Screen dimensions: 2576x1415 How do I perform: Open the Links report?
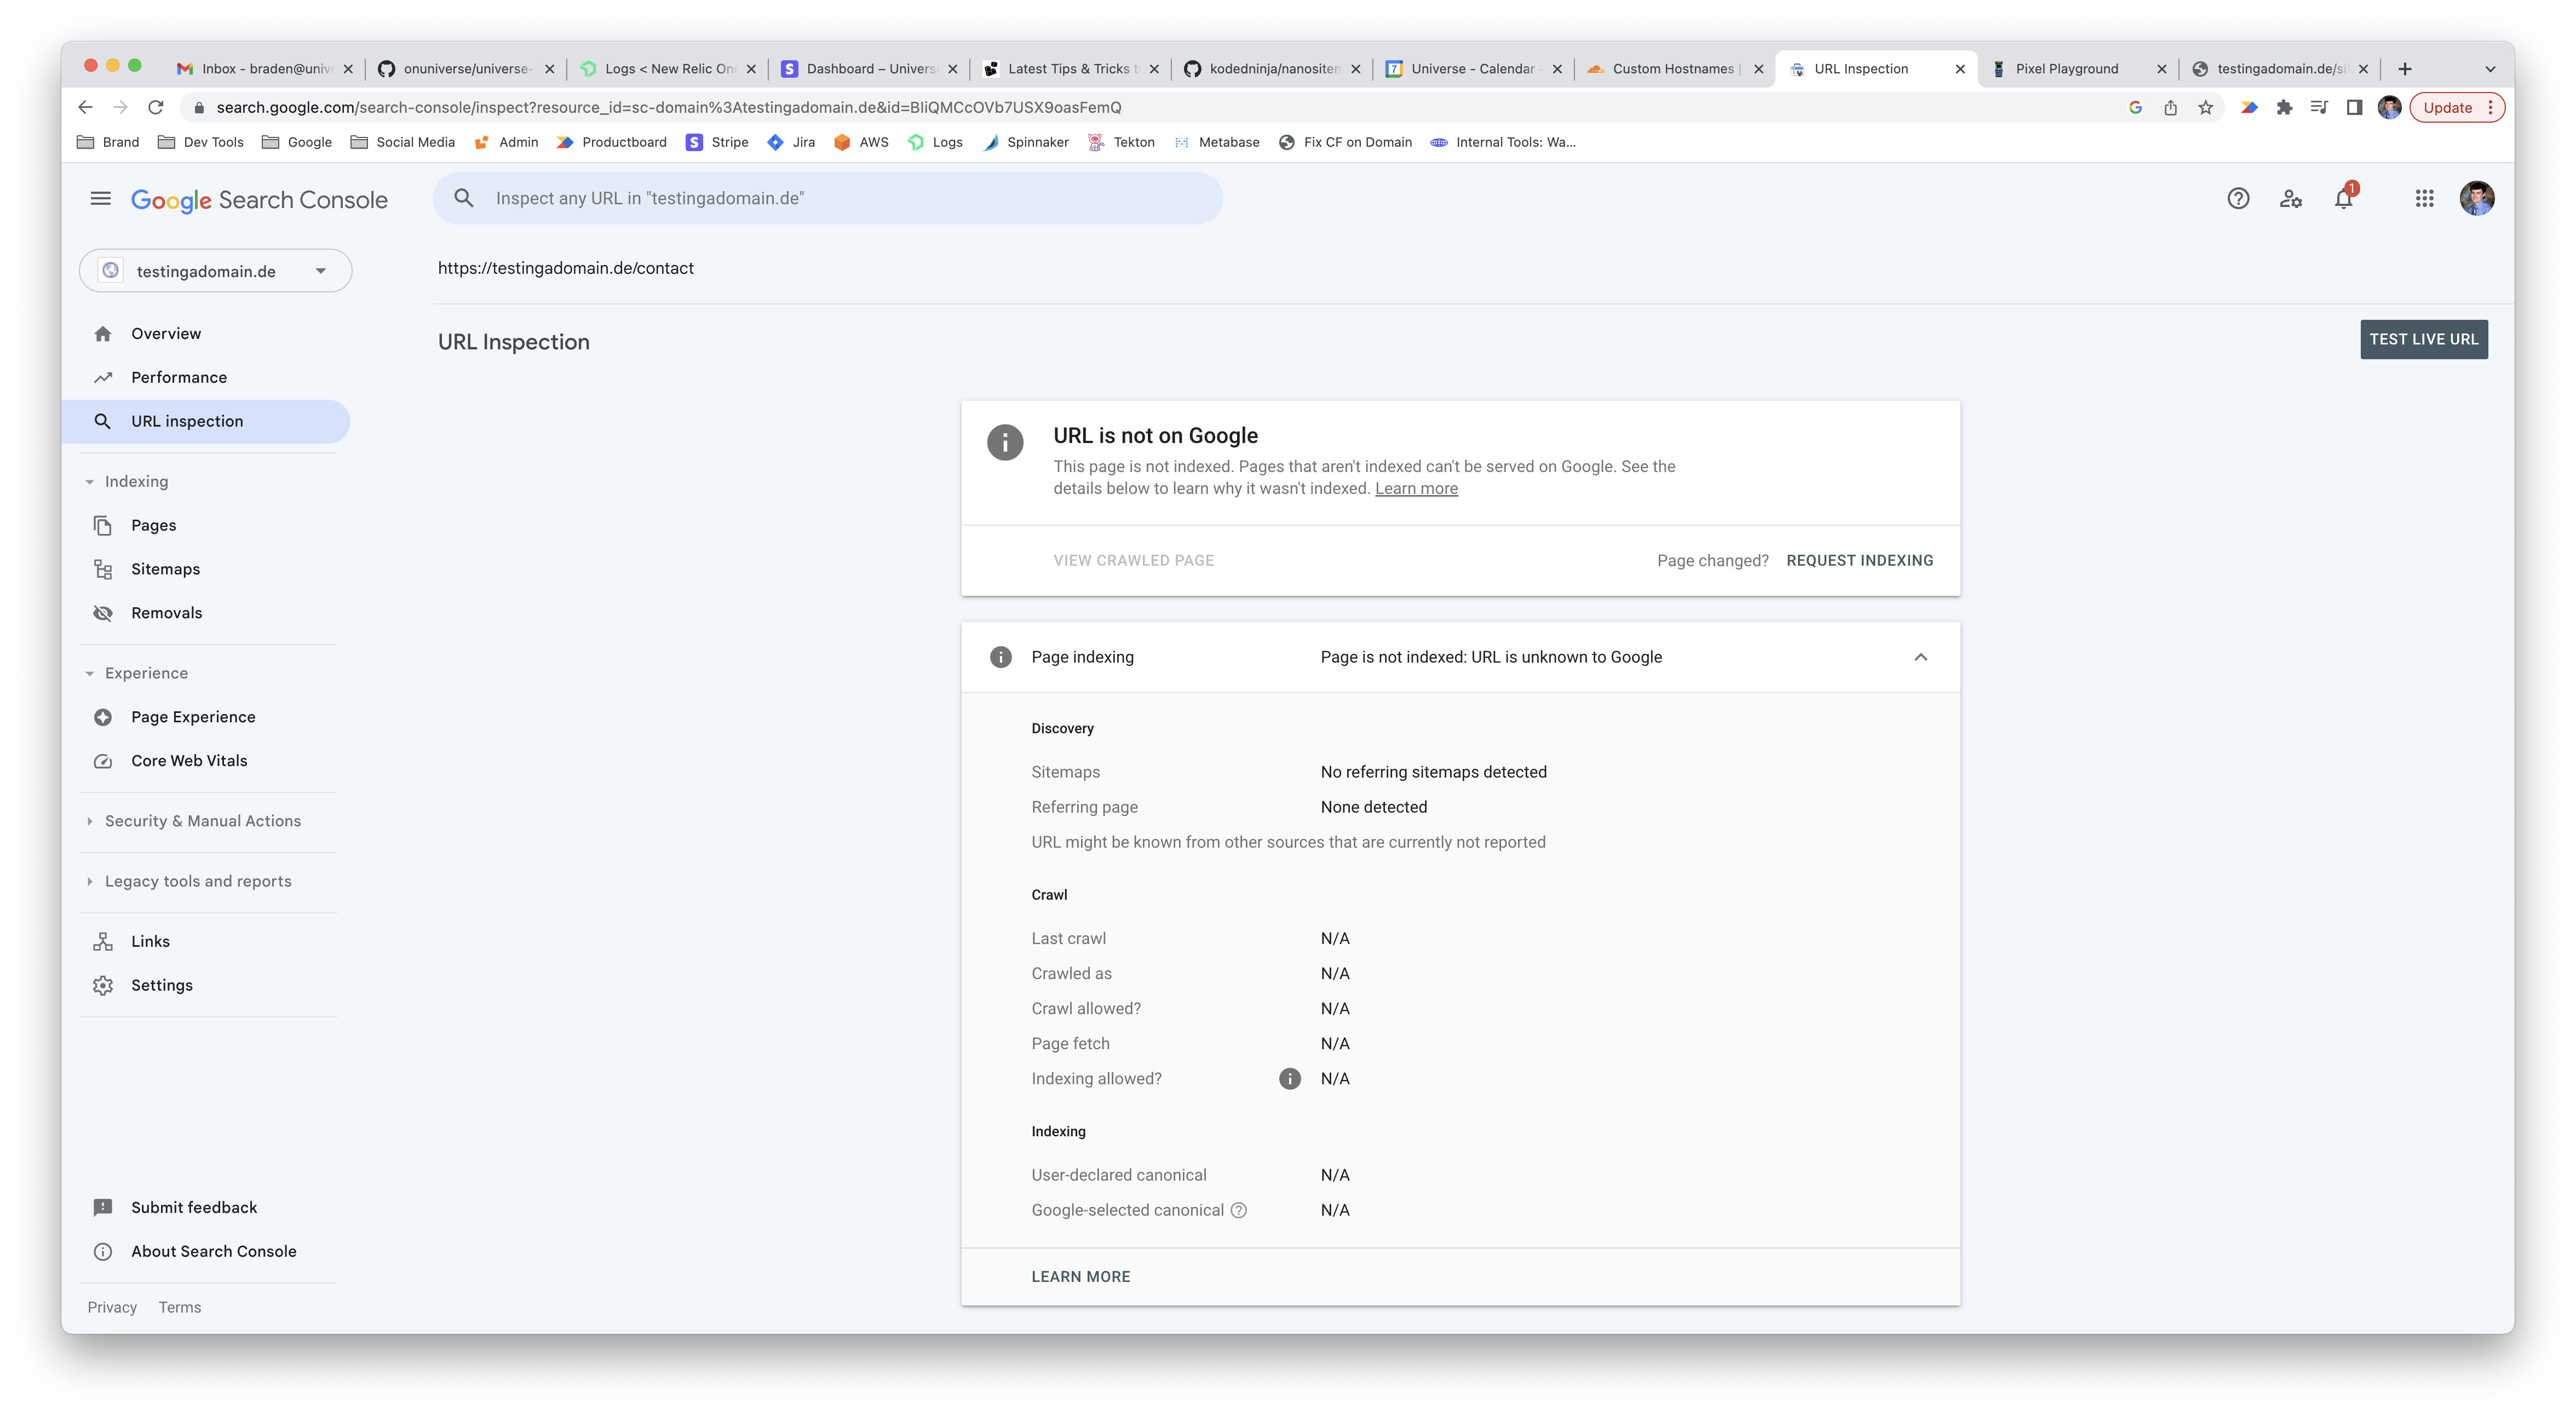206,941
